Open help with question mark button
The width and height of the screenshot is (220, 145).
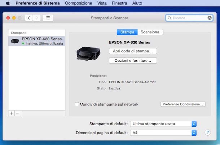point(208,132)
